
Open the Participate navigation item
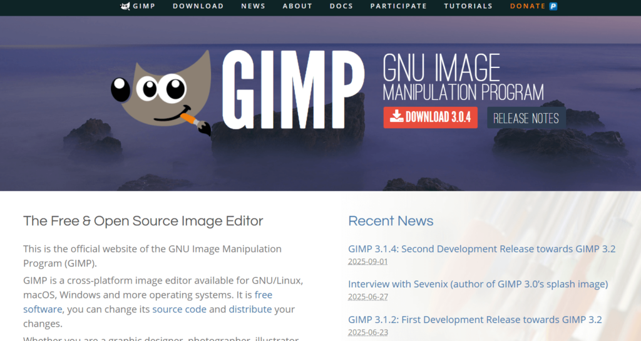click(398, 6)
